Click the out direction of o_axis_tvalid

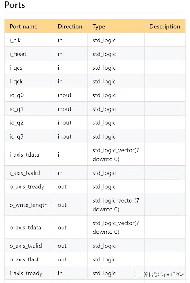point(62,246)
